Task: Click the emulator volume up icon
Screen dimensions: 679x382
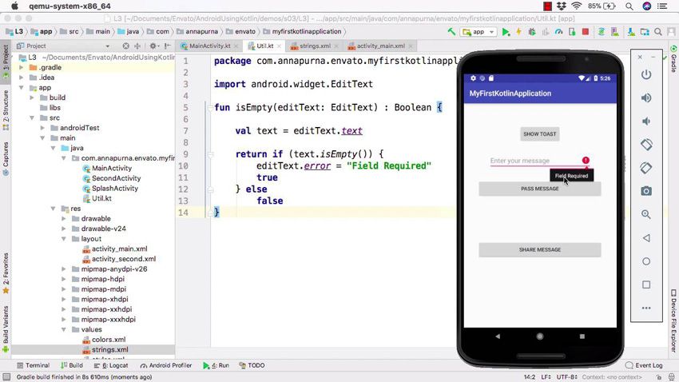Action: pyautogui.click(x=646, y=98)
